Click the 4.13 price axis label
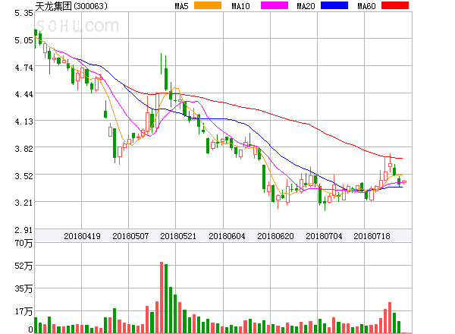Image resolution: width=455 pixels, height=334 pixels. pyautogui.click(x=24, y=121)
